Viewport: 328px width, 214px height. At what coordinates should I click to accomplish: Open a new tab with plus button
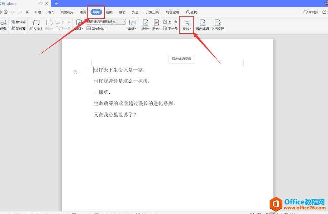(x=57, y=4)
